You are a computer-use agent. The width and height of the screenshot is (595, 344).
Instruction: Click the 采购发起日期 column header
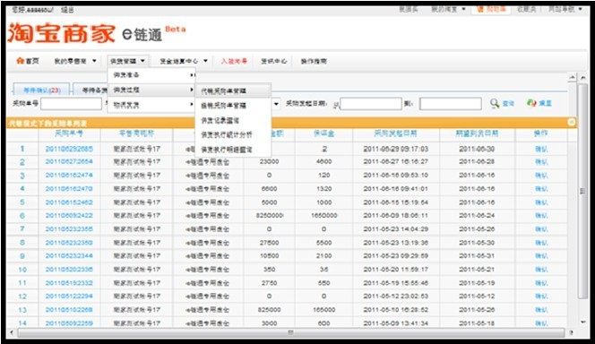(x=395, y=133)
